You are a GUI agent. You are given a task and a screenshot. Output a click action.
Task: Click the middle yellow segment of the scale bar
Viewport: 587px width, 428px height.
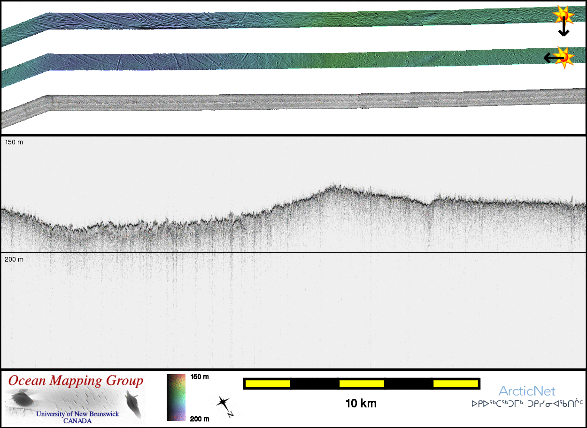pos(361,384)
